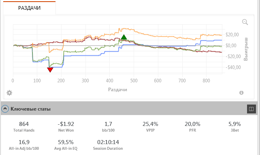Image resolution: width=260 pixels, height=155 pixels.
Task: Open graph settings gear icon
Action: [9, 93]
